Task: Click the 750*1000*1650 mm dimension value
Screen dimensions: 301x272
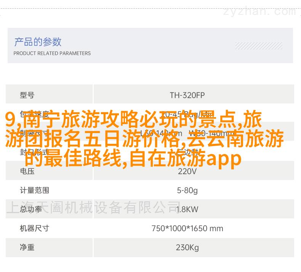Action: [x=187, y=228]
